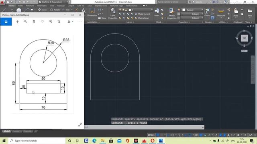Click the Move tool
The image size is (257, 144).
pos(42,10)
